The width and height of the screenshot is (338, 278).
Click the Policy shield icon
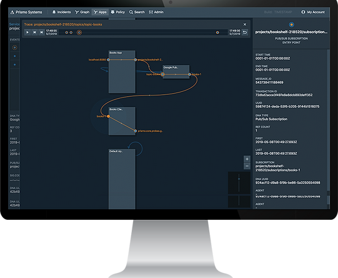pyautogui.click(x=112, y=12)
